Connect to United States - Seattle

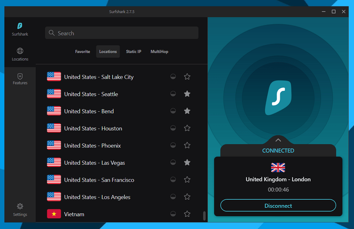pyautogui.click(x=91, y=94)
